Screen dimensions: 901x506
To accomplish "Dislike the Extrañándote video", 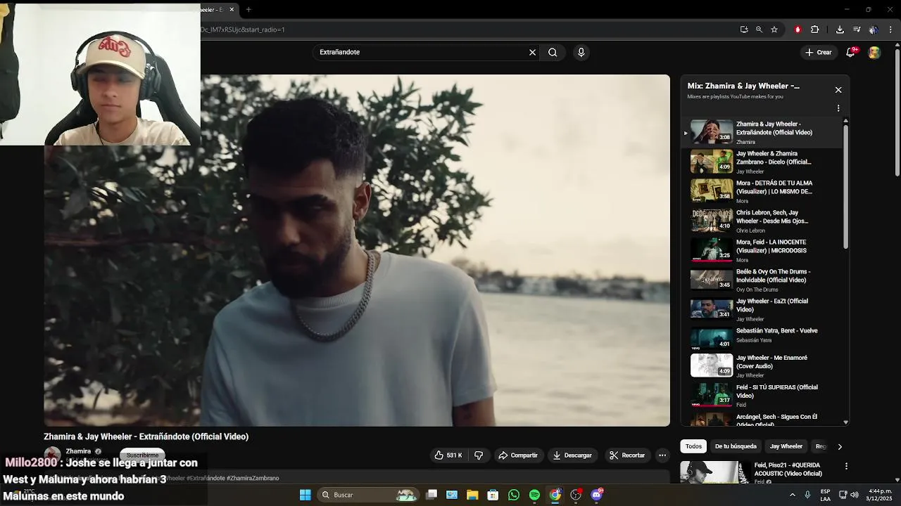I will click(x=479, y=455).
